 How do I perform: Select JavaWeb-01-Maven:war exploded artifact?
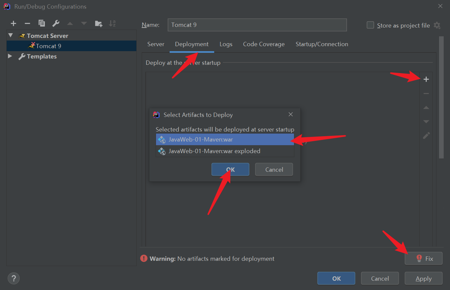coord(225,151)
